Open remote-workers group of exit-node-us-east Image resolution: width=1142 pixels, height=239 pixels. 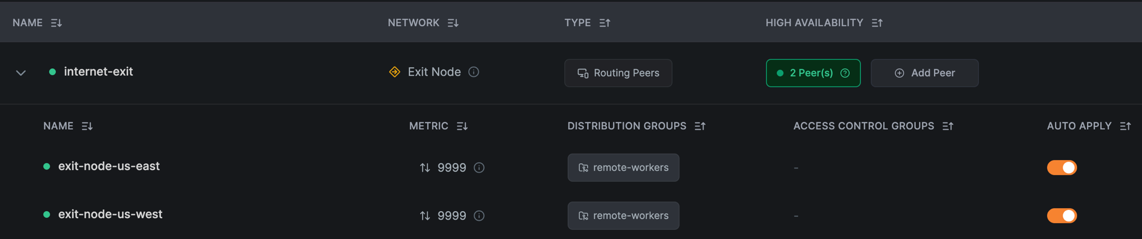[x=624, y=167]
